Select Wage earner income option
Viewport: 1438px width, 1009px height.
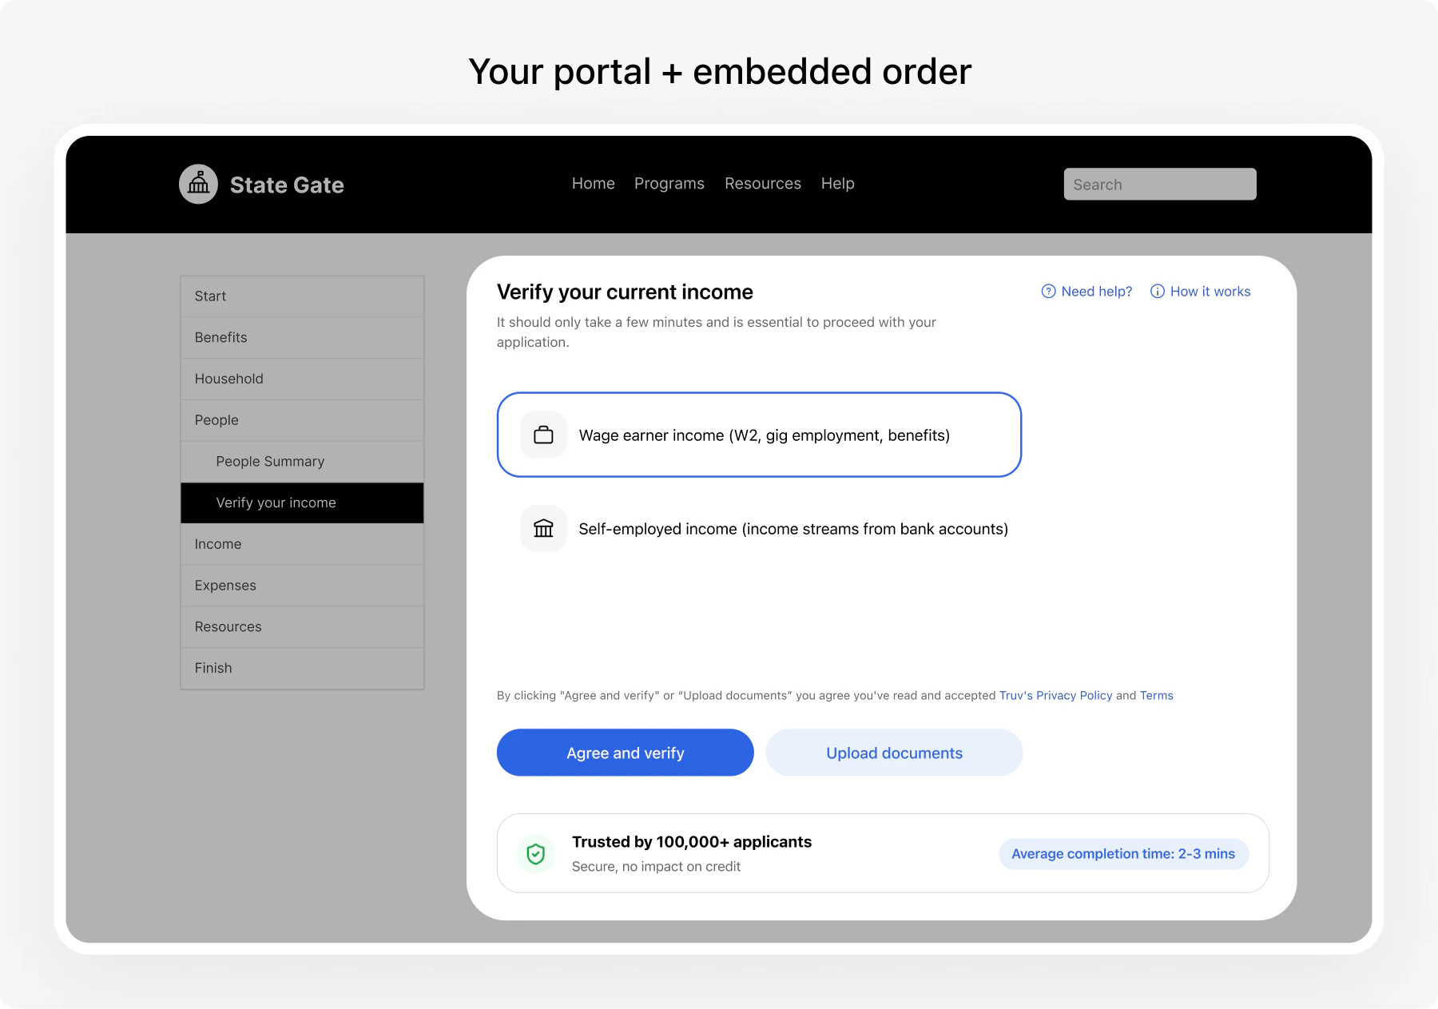[x=759, y=435]
